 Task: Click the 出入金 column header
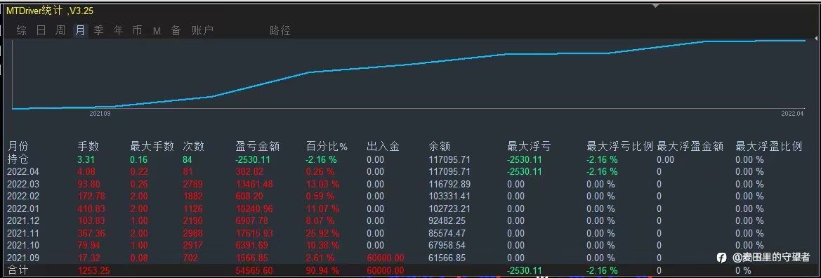click(x=383, y=147)
